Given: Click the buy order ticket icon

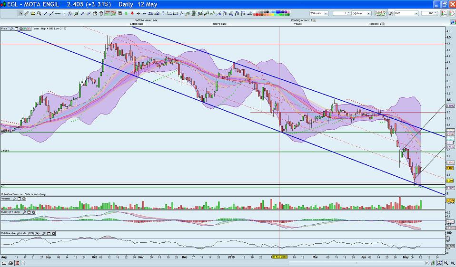Looking at the screenshot, I should tap(444, 13).
